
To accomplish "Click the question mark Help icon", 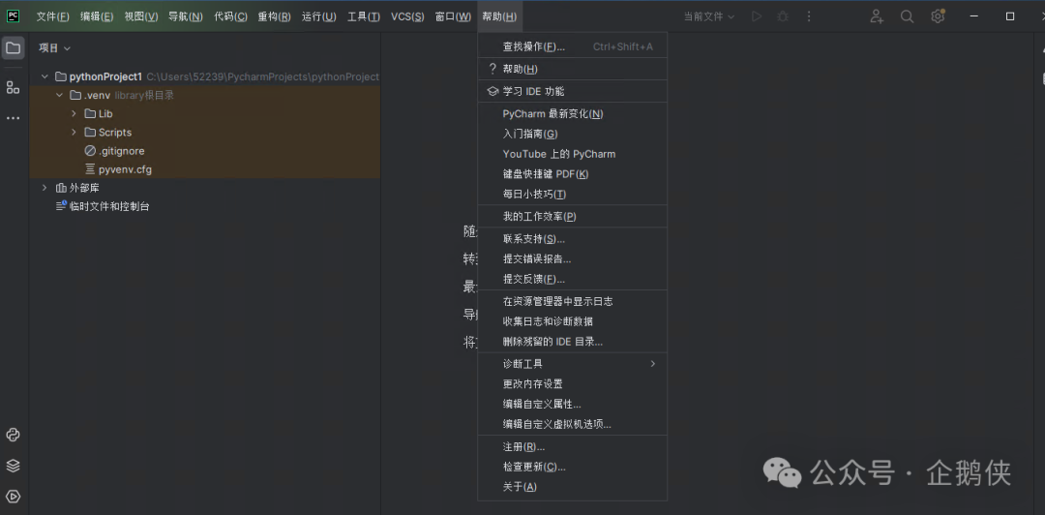I will pos(493,69).
